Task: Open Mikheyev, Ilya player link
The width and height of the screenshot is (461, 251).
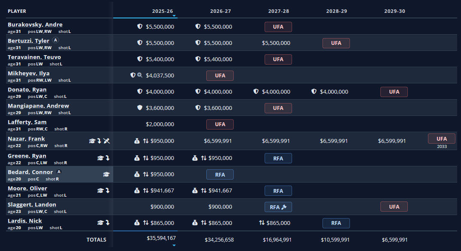Action: tap(29, 73)
